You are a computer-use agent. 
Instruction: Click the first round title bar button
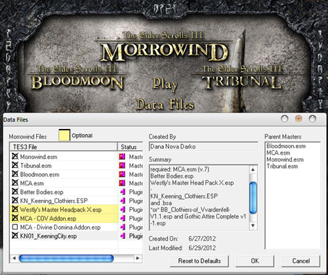pyautogui.click(x=285, y=119)
